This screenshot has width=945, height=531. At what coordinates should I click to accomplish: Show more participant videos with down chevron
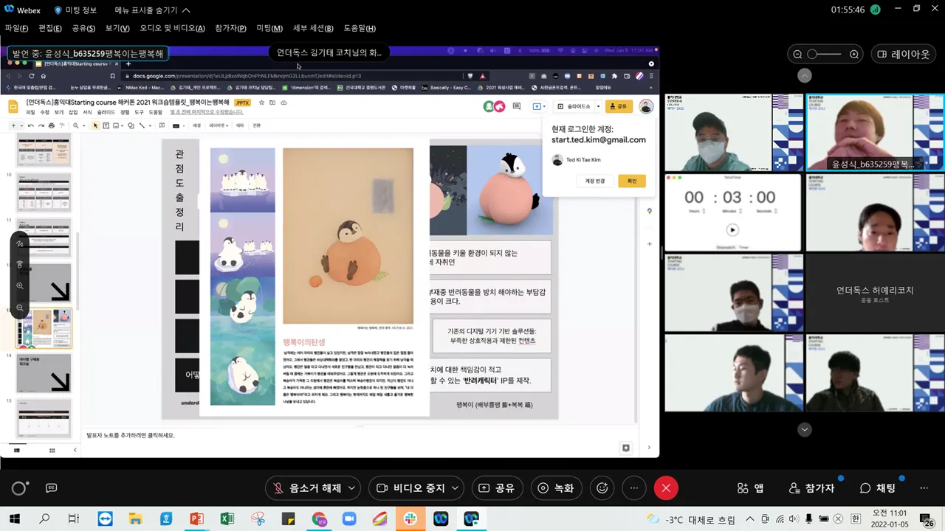coord(805,429)
